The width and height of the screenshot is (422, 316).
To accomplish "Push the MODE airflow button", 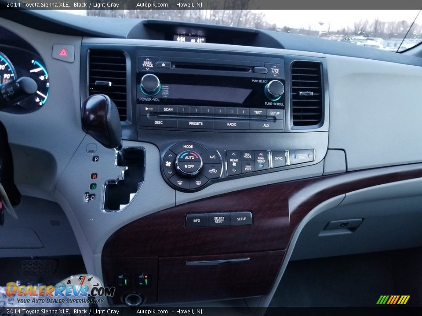I will coord(188,147).
